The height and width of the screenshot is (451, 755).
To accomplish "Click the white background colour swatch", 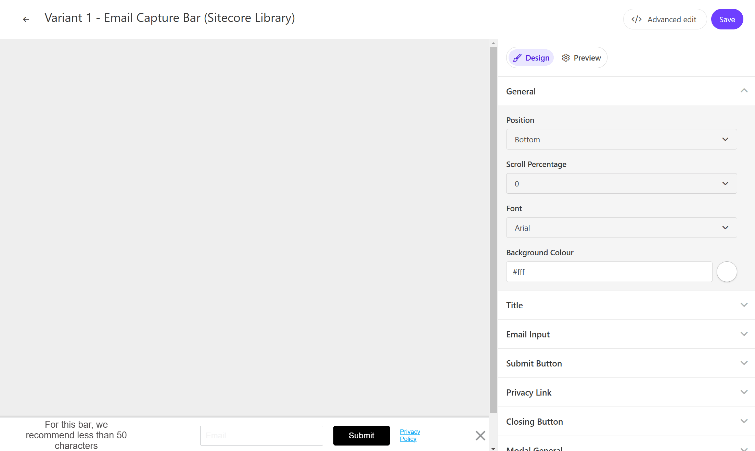I will (x=727, y=272).
